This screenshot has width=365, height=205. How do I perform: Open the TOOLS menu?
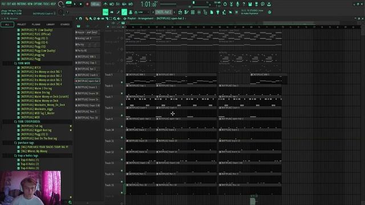[x=47, y=4]
